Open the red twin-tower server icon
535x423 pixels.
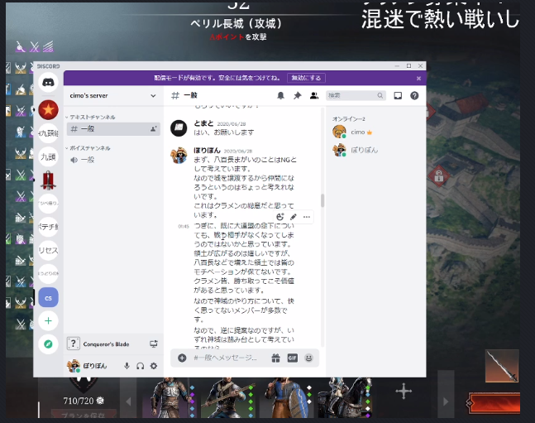[48, 180]
